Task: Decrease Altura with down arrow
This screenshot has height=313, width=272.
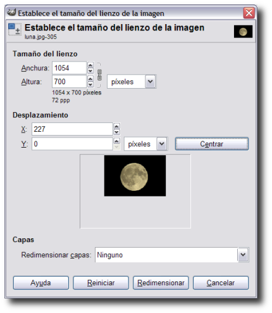Action: tap(90, 84)
